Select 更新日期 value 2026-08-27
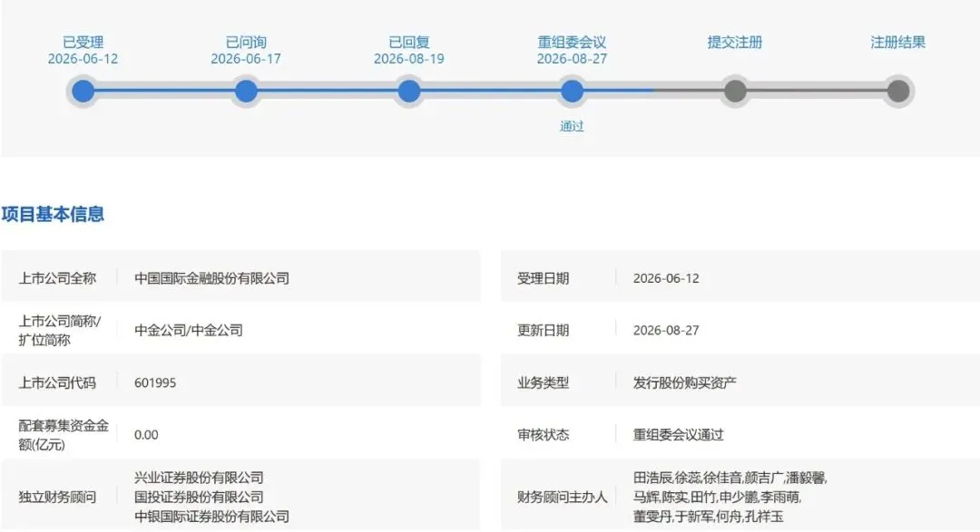The image size is (980, 532). click(666, 330)
